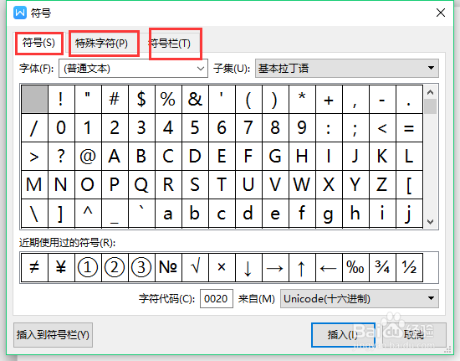This screenshot has height=361, width=460.
Task: Select the × multiplication recent symbol
Action: pyautogui.click(x=222, y=267)
